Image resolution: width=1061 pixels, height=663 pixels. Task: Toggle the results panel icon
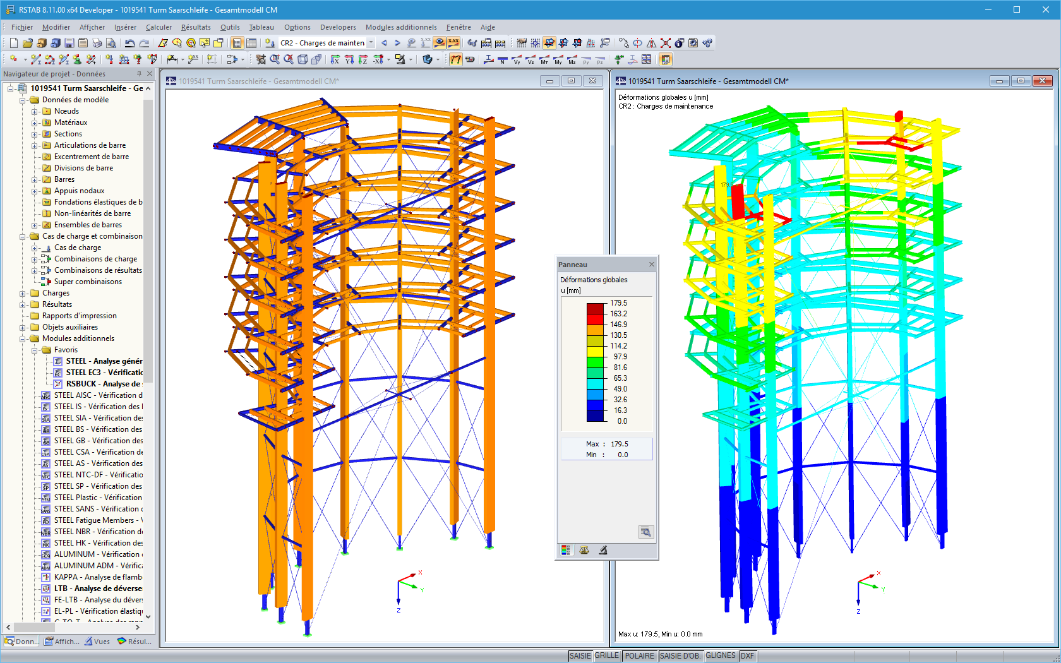coord(665,59)
